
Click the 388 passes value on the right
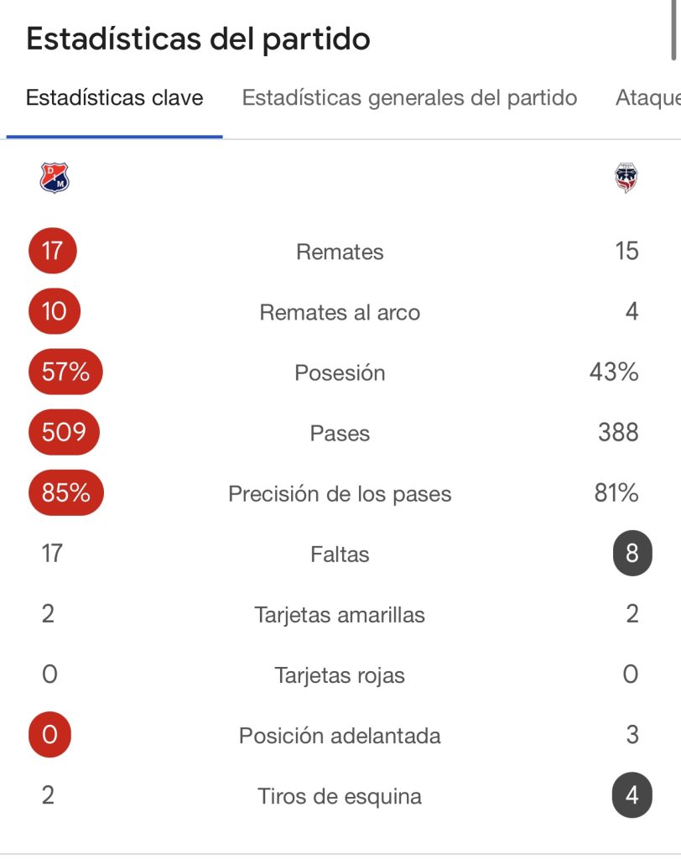pyautogui.click(x=618, y=433)
